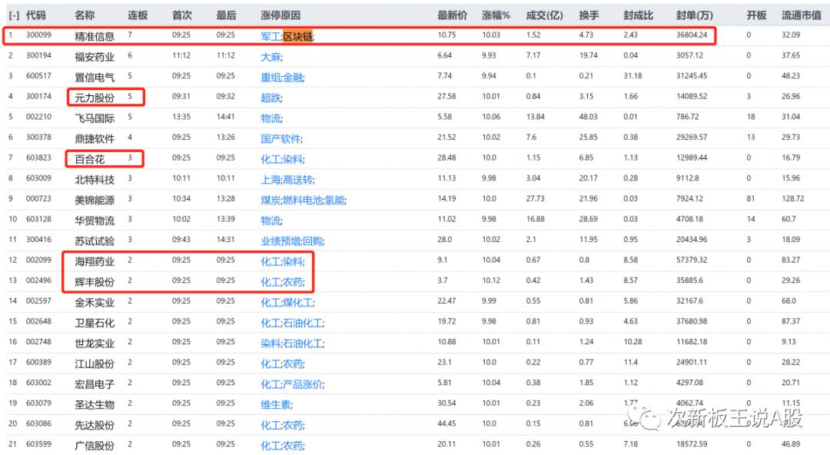Select stock name 福安药业
830x455 pixels.
tap(95, 57)
